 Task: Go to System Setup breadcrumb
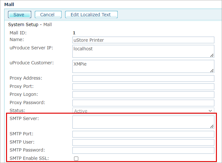[23, 25]
